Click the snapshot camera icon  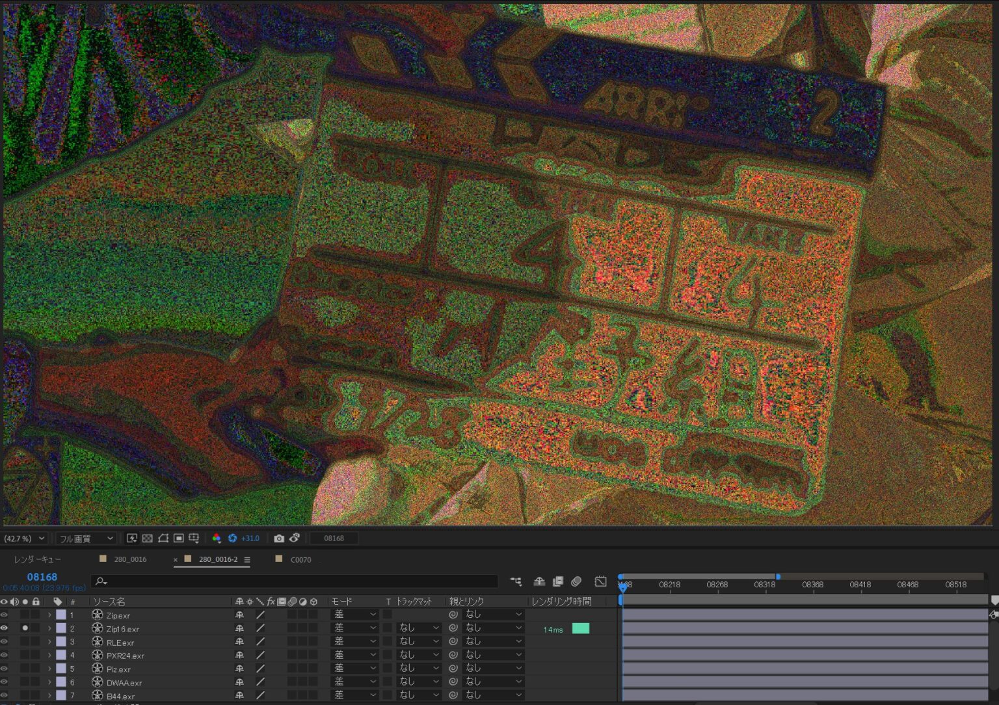pyautogui.click(x=279, y=539)
